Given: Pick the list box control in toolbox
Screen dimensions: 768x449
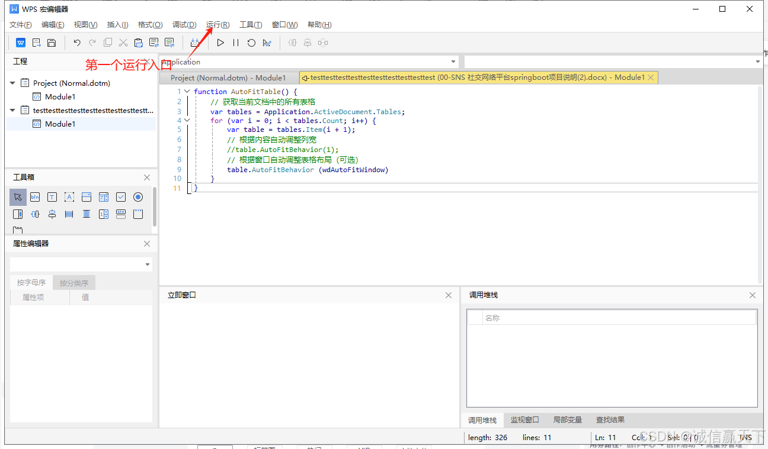Looking at the screenshot, I should click(104, 197).
